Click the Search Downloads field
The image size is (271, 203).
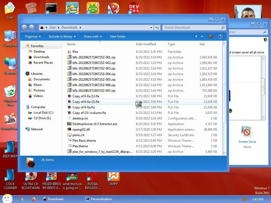point(194,27)
